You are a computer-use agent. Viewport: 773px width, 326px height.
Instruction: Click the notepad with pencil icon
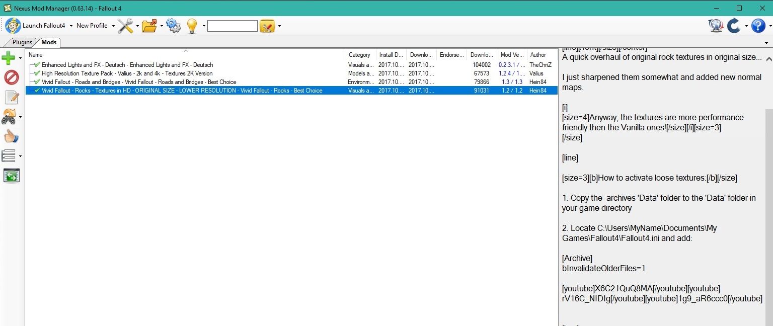pyautogui.click(x=11, y=97)
